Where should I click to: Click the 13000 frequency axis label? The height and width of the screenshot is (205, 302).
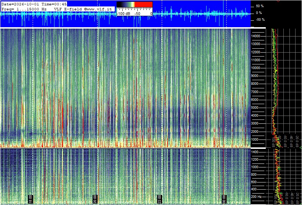(256, 44)
